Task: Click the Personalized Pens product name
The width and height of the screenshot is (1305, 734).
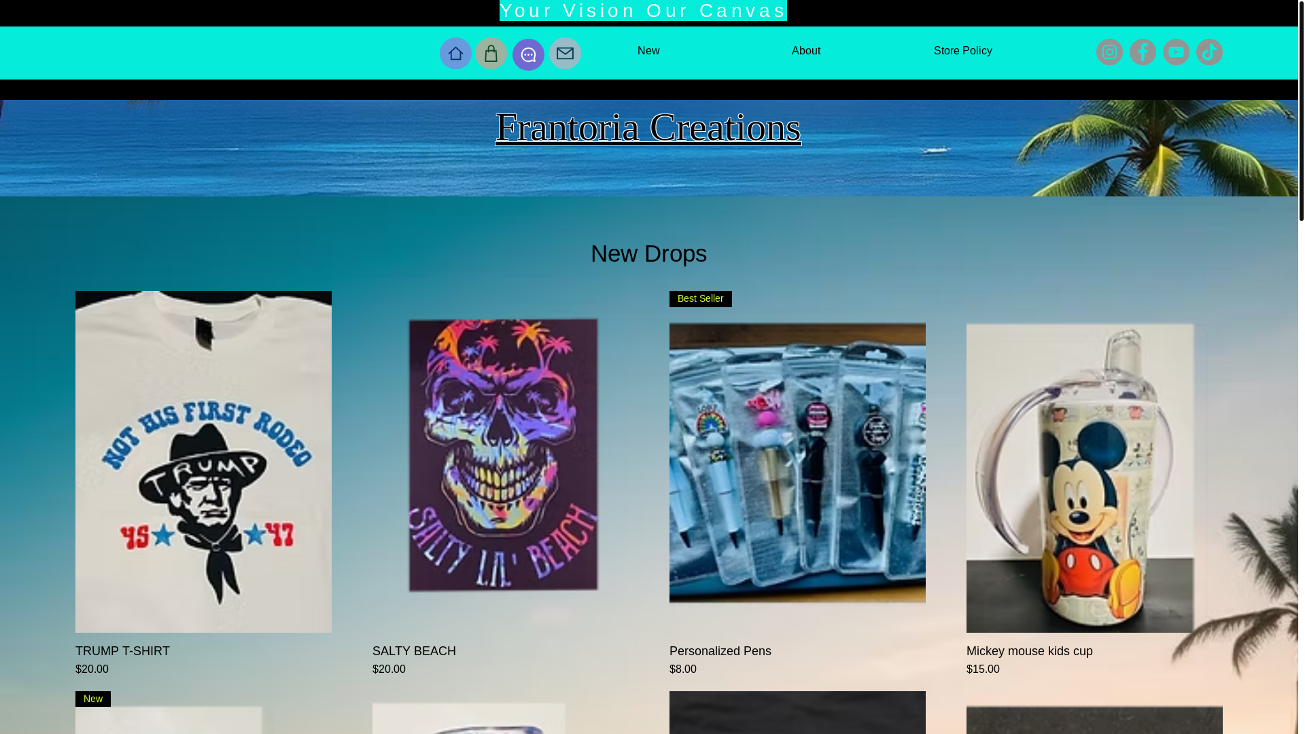Action: point(720,651)
